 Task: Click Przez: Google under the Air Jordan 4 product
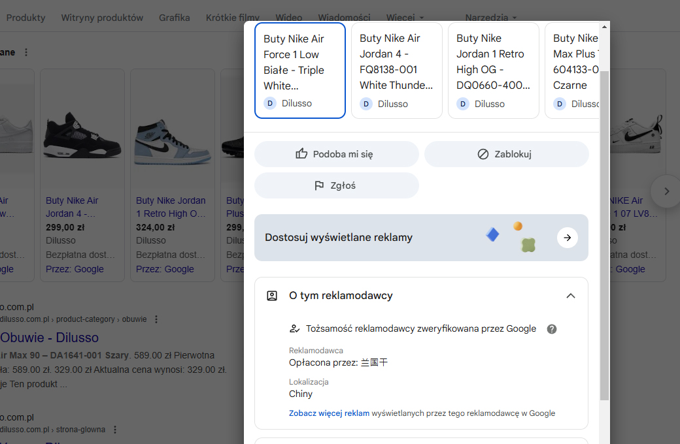click(x=75, y=269)
